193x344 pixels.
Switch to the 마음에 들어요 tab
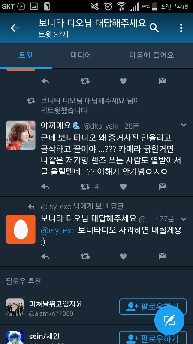[x=151, y=55]
